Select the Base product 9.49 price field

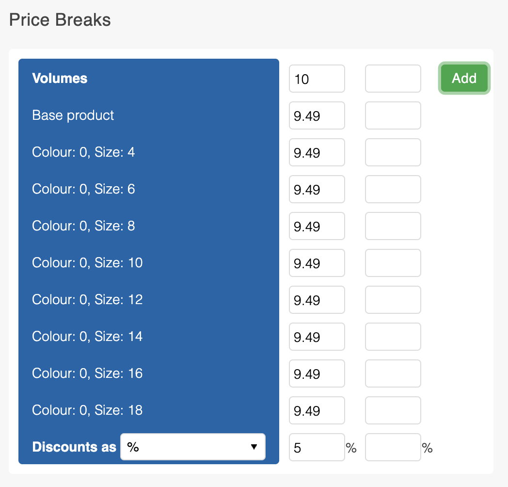pyautogui.click(x=317, y=115)
